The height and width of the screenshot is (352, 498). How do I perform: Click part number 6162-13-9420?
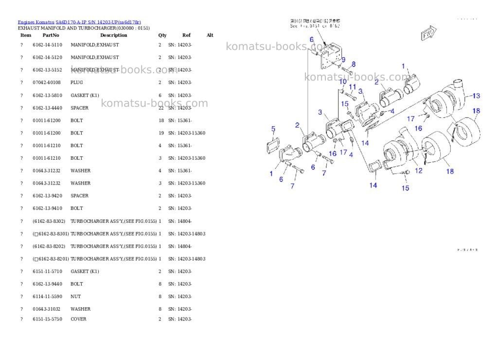point(47,196)
